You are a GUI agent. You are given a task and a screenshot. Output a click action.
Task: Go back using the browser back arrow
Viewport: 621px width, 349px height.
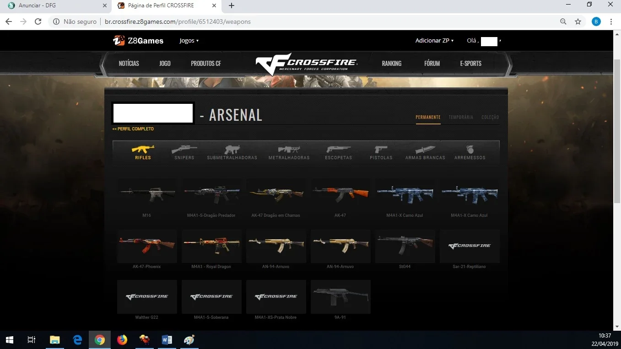pyautogui.click(x=9, y=21)
